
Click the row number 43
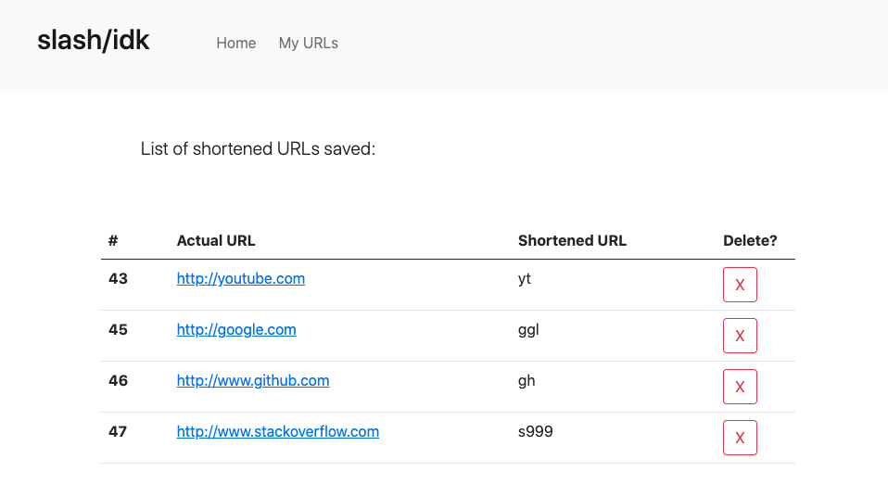(x=118, y=278)
